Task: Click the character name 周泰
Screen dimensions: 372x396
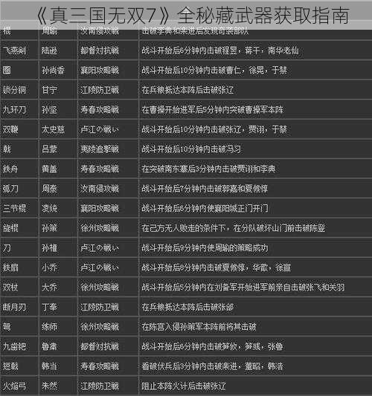Action: coord(49,189)
